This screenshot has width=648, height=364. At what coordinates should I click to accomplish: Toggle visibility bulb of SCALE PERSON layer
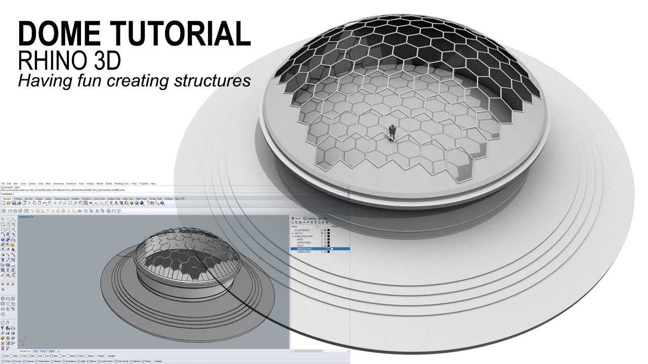click(x=322, y=230)
